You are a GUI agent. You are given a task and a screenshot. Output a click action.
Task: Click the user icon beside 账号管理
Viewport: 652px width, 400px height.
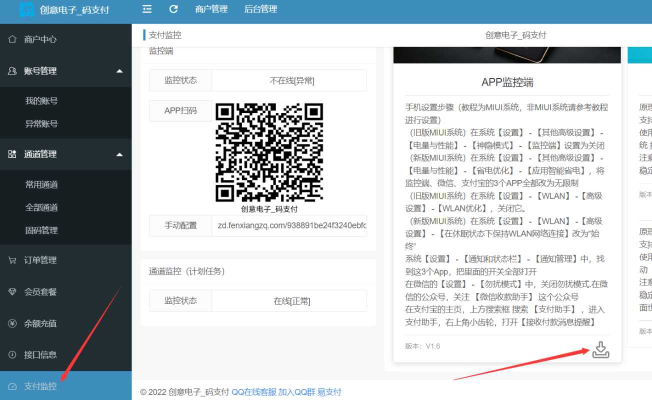pos(12,71)
